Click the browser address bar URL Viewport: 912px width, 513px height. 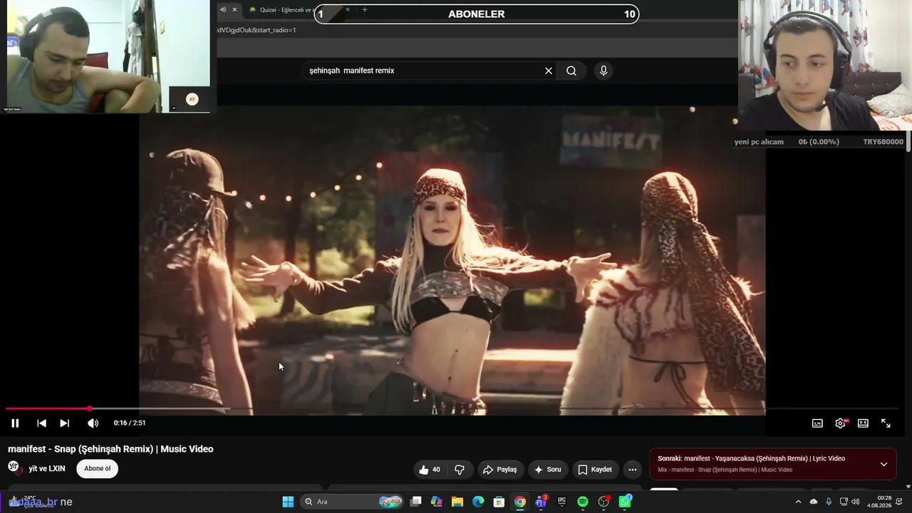[x=257, y=30]
